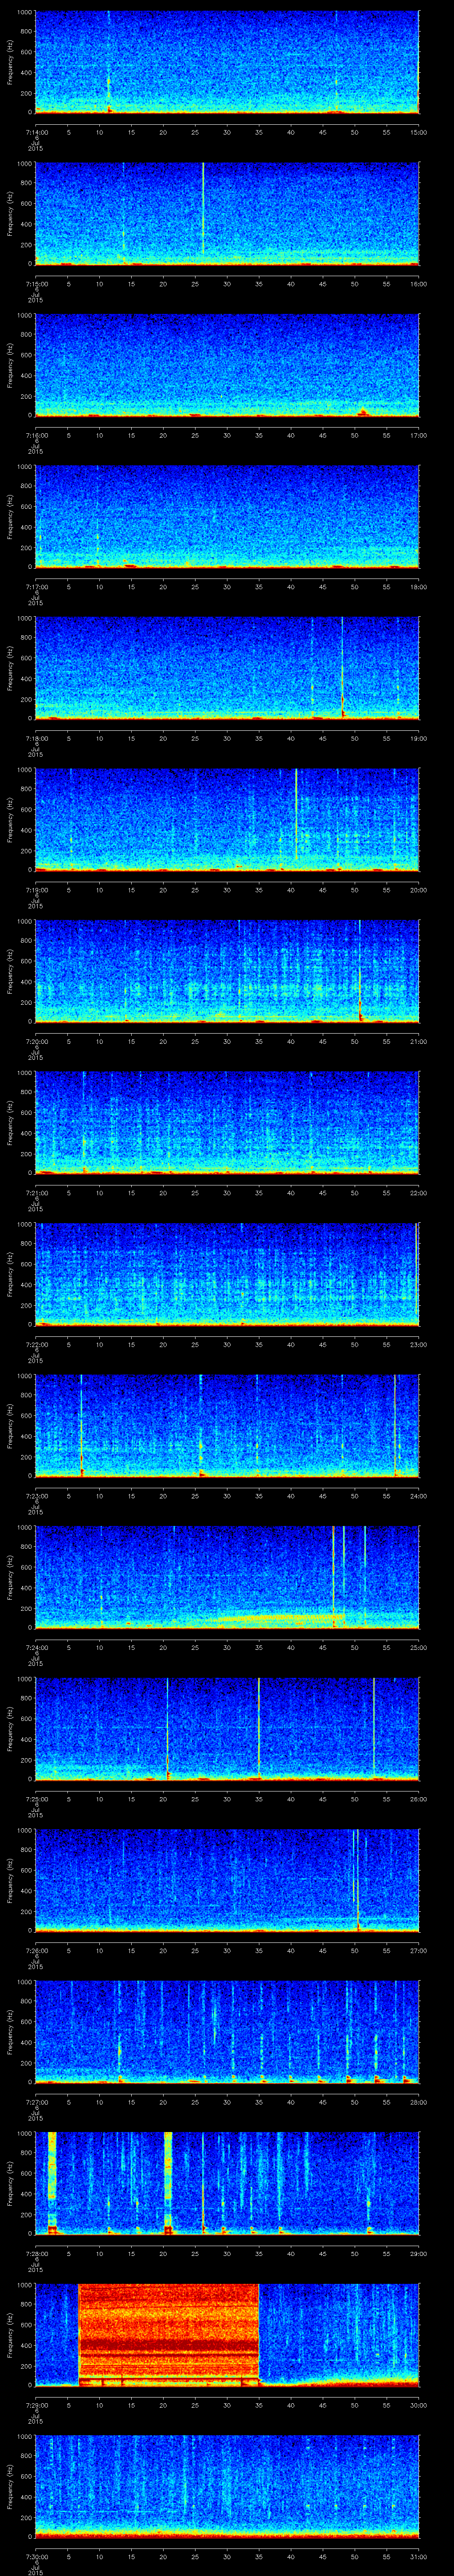454x2576 pixels.
Task: Click the 21:00 end time label
Action: pos(419,1041)
